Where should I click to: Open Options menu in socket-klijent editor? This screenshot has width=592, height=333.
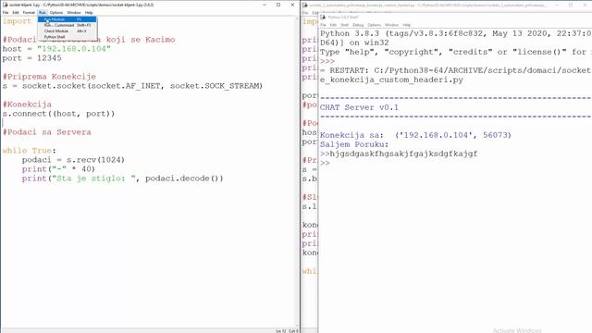click(56, 12)
